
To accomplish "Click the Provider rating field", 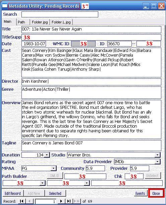I will [x=140, y=168].
